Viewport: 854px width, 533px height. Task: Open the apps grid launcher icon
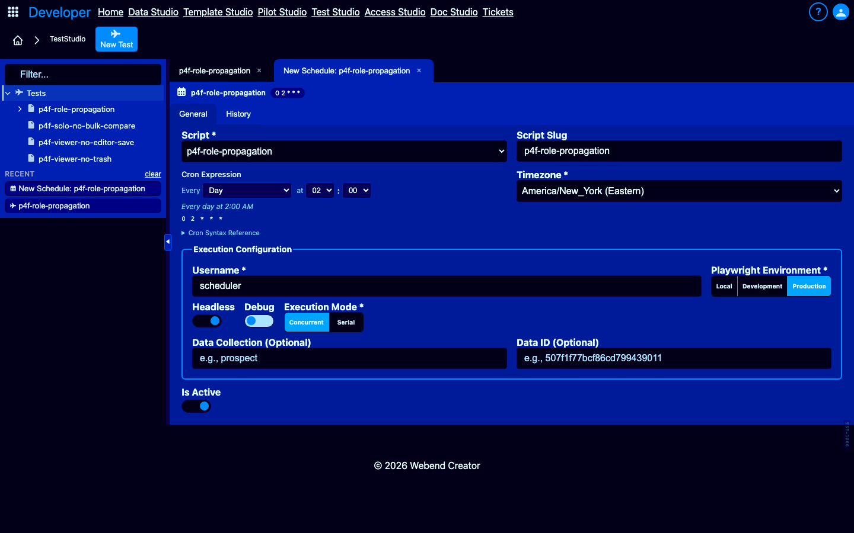pyautogui.click(x=13, y=12)
